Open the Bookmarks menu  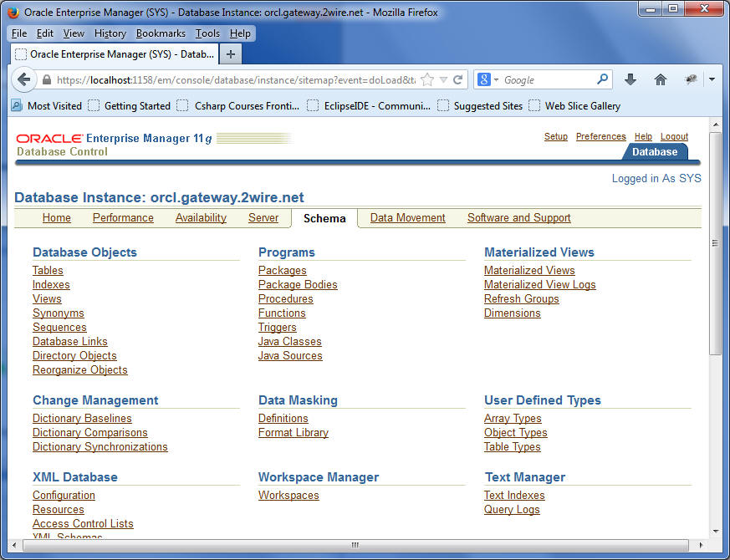click(x=161, y=33)
